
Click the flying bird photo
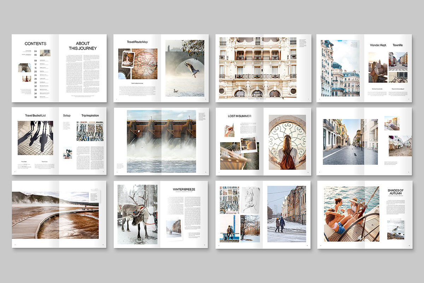click(x=185, y=68)
